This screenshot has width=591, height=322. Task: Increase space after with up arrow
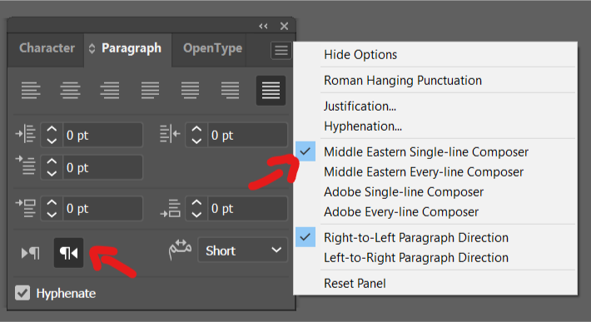coord(196,202)
